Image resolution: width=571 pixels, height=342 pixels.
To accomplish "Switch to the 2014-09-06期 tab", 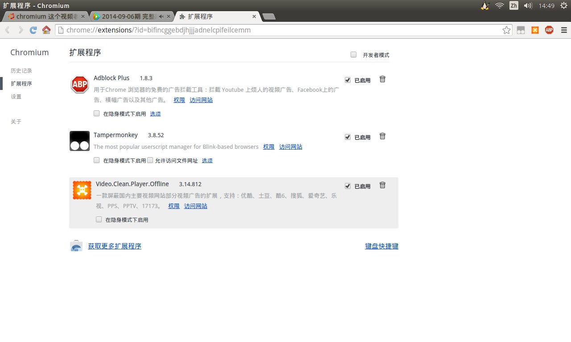I will [x=132, y=16].
